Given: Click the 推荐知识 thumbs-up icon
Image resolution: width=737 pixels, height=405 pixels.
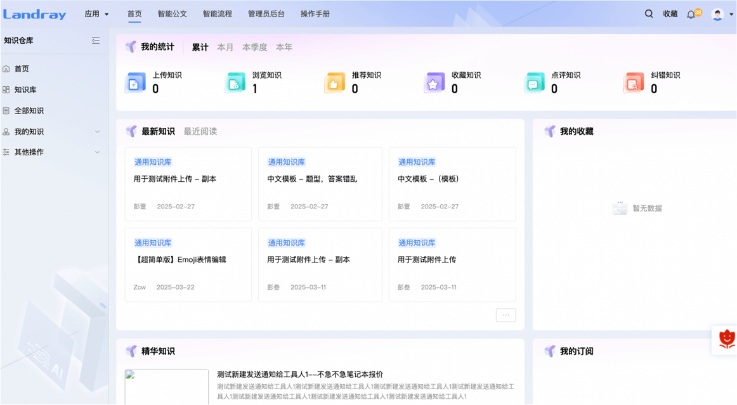Looking at the screenshot, I should coord(334,83).
